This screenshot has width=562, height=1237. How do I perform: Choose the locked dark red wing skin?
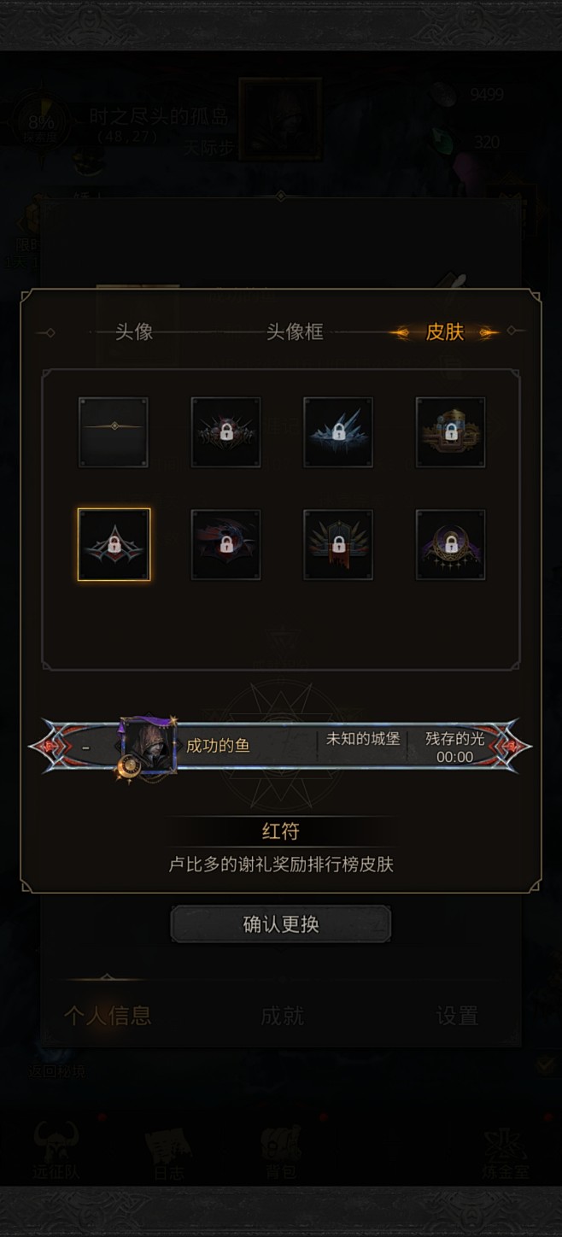(x=225, y=545)
